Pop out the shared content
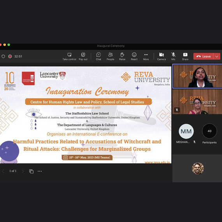 83,56
